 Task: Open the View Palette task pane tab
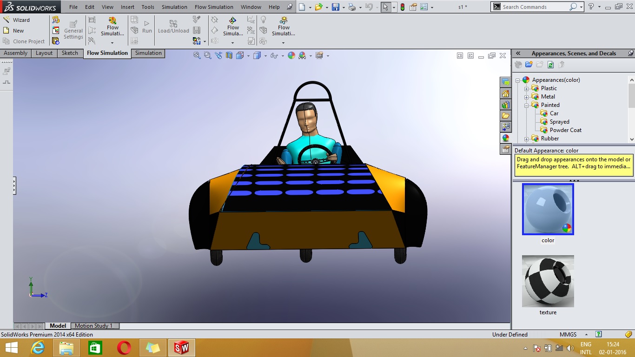506,126
